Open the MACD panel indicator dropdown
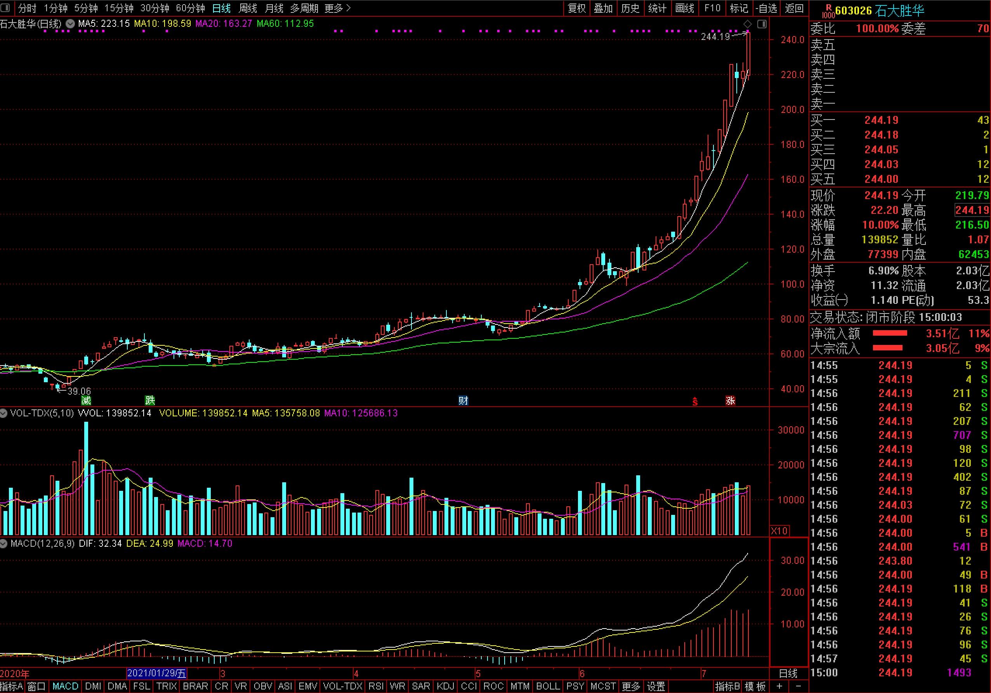 pyautogui.click(x=4, y=544)
